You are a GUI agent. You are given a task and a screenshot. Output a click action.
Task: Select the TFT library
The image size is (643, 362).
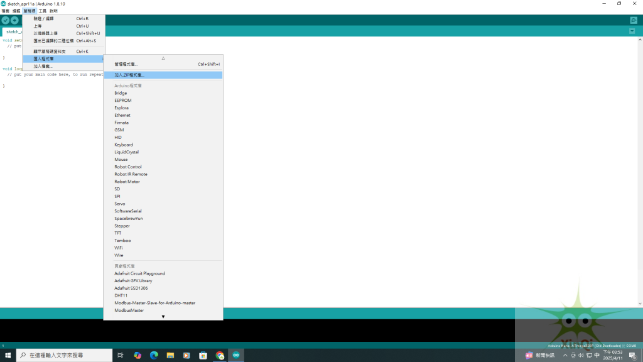coord(163,234)
